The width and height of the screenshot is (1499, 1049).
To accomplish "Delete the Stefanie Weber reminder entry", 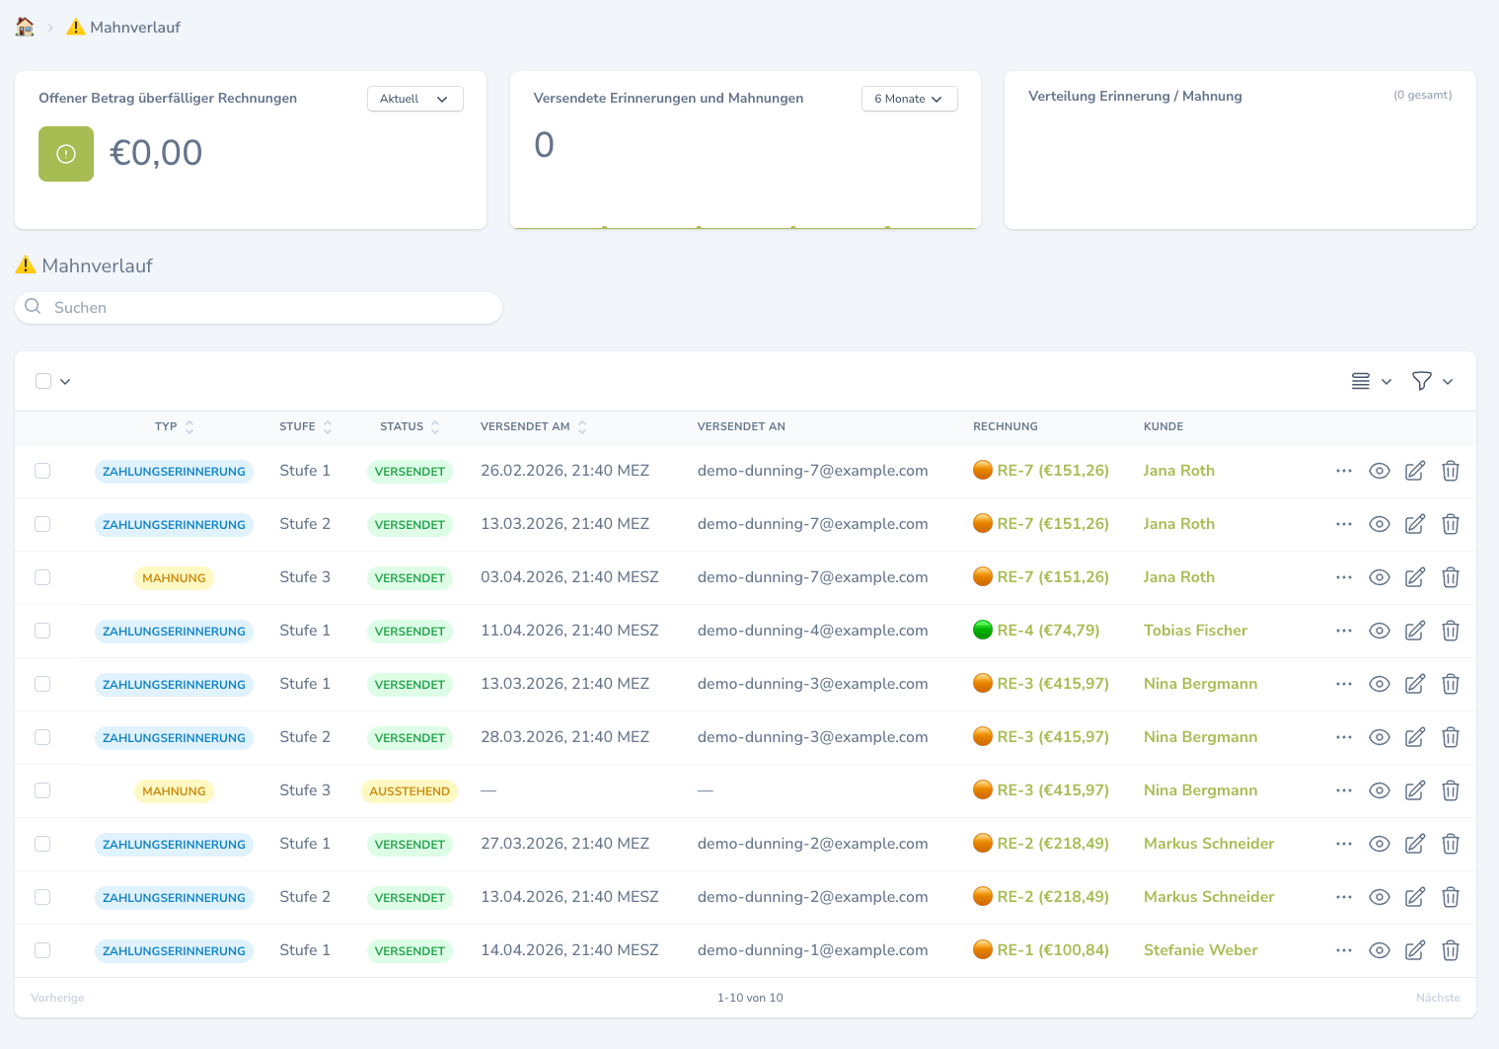I will 1451,950.
